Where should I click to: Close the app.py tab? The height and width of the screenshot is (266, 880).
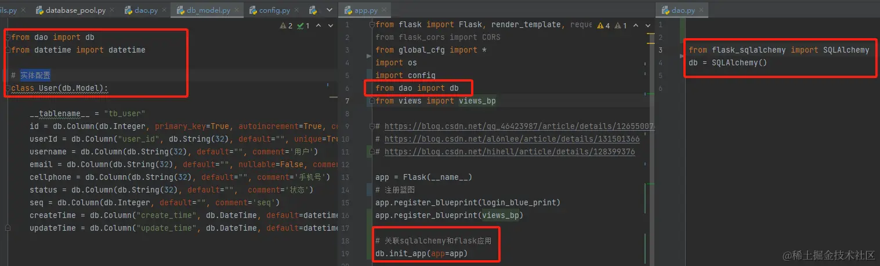pos(384,10)
